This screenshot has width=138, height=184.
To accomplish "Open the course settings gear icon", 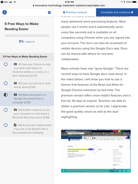I will pyautogui.click(x=49, y=12).
